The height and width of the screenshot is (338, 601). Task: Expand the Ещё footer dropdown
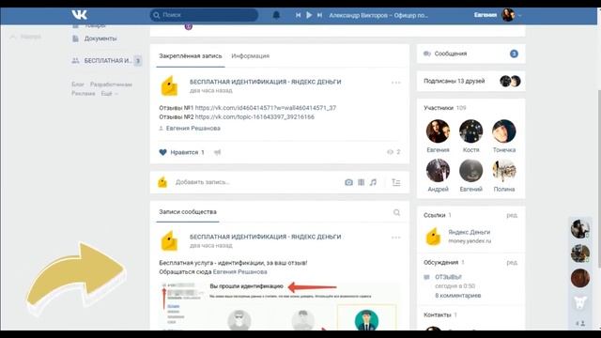point(109,94)
